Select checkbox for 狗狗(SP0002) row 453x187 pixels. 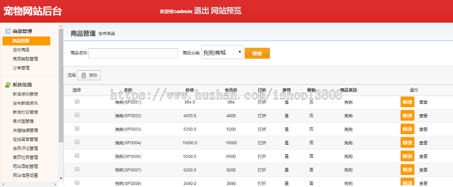pyautogui.click(x=77, y=115)
